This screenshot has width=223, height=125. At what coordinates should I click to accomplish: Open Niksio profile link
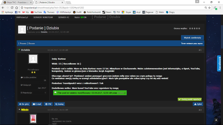point(25,110)
